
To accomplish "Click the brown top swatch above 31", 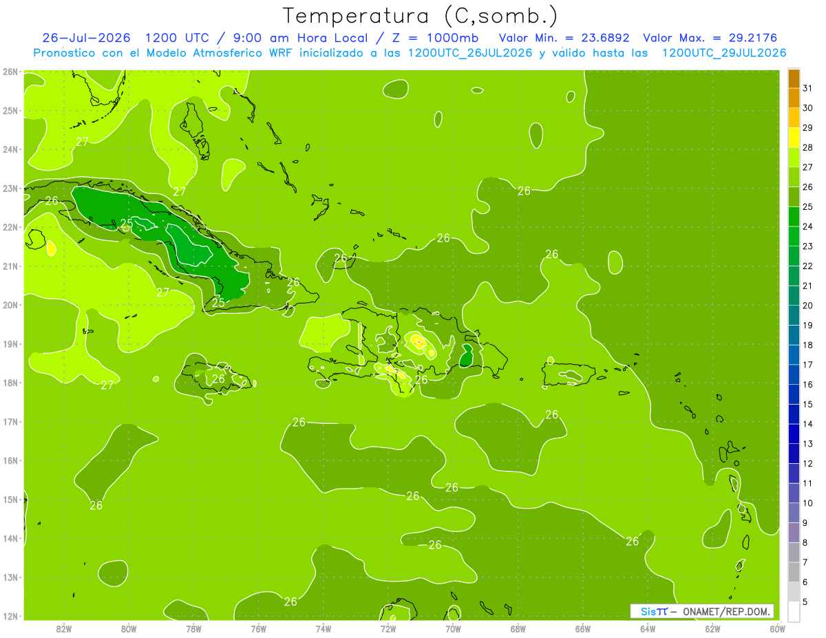I will [x=794, y=78].
